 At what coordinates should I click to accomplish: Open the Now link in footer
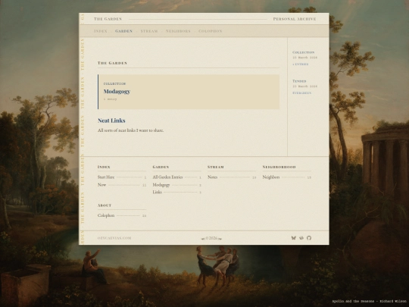(x=122, y=185)
